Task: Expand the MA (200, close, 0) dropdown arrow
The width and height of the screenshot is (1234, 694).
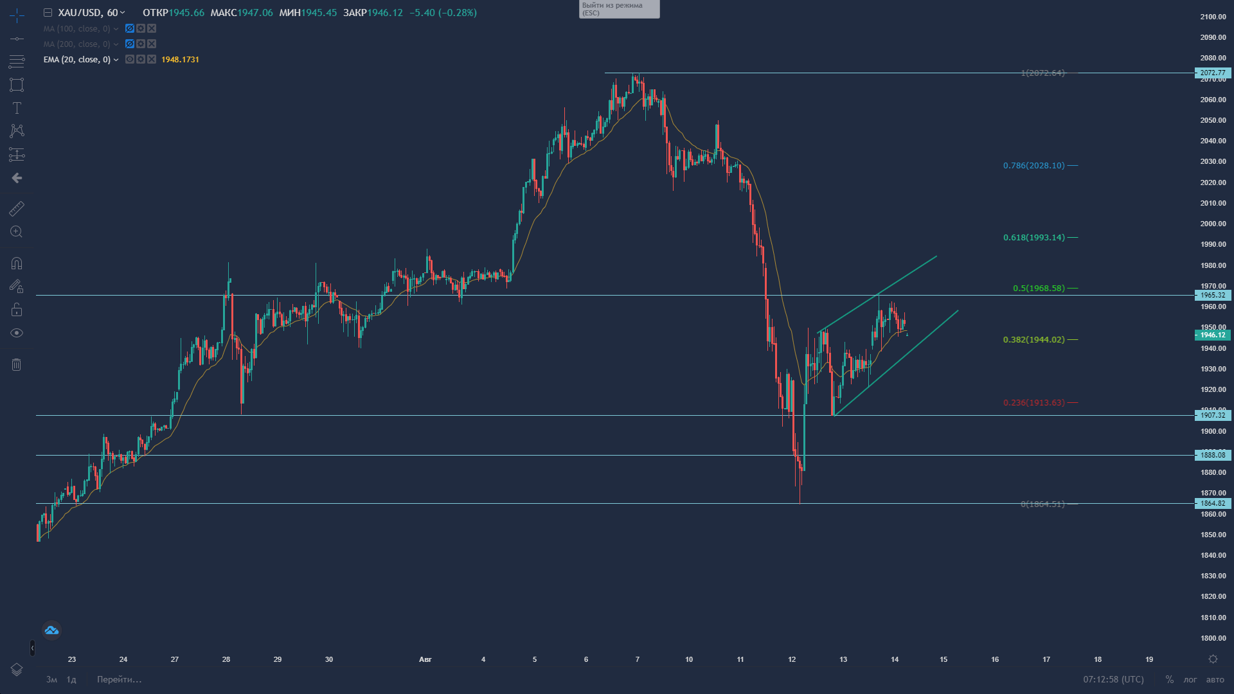Action: [116, 44]
